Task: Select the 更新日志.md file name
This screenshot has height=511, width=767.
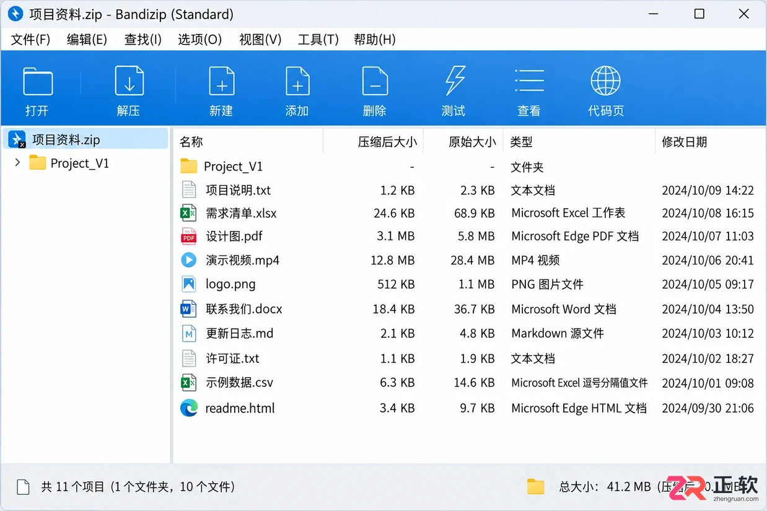Action: [x=240, y=333]
